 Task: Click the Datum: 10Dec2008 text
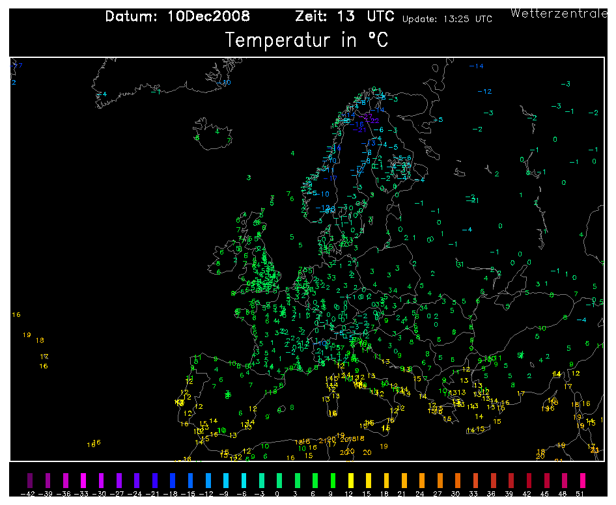click(178, 16)
